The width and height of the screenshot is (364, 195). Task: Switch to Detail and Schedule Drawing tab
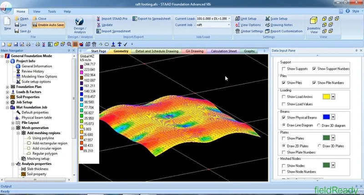pos(157,51)
